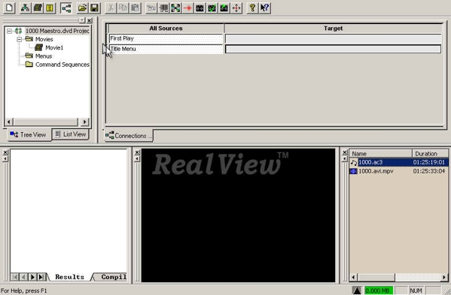Switch to the Results tab
The width and height of the screenshot is (451, 295).
pos(69,277)
